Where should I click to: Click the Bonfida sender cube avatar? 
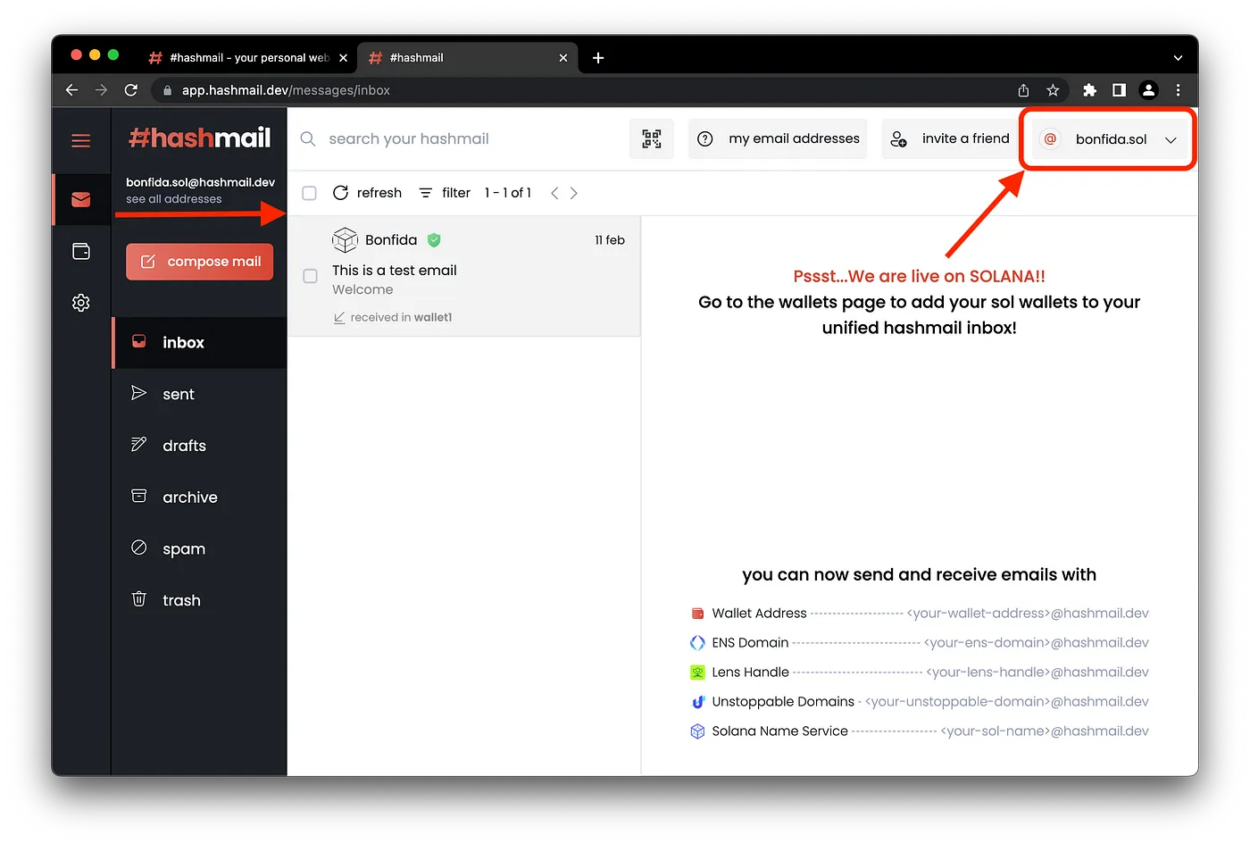345,239
